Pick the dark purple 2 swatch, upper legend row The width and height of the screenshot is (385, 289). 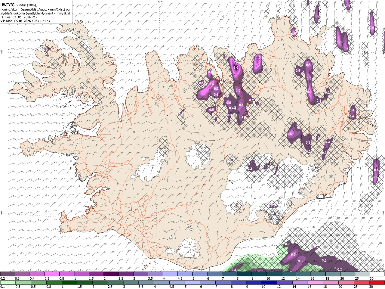(x=111, y=274)
